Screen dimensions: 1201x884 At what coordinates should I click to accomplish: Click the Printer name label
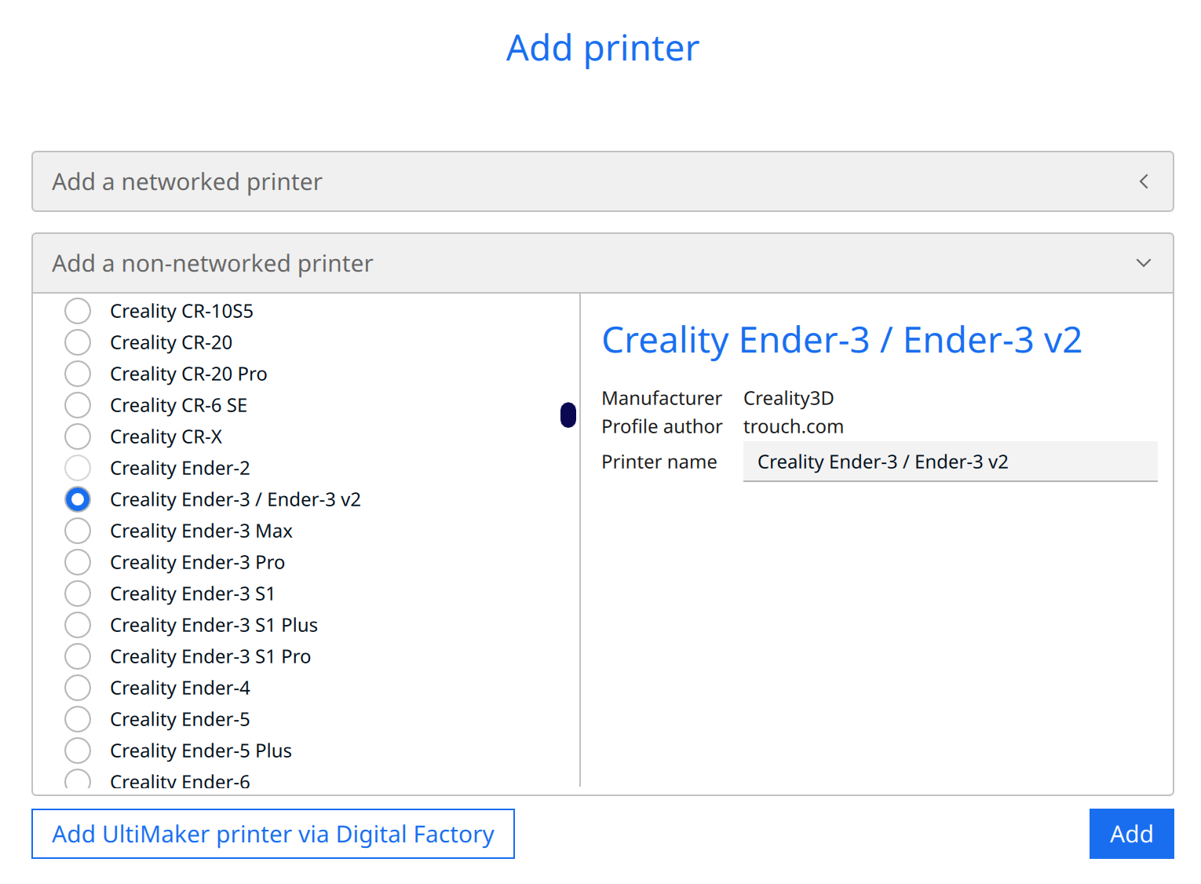click(x=659, y=462)
